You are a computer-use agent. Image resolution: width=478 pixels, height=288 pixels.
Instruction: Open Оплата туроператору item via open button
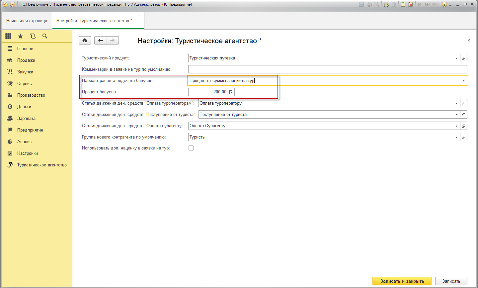coord(464,103)
